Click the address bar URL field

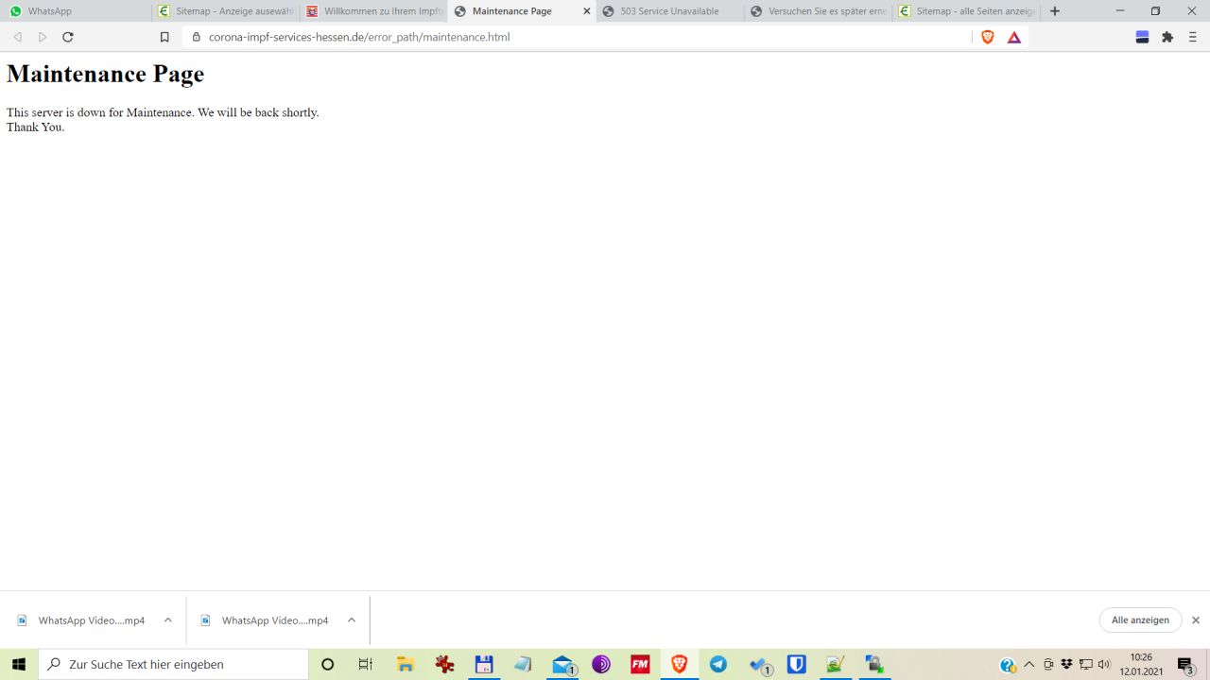(x=567, y=37)
